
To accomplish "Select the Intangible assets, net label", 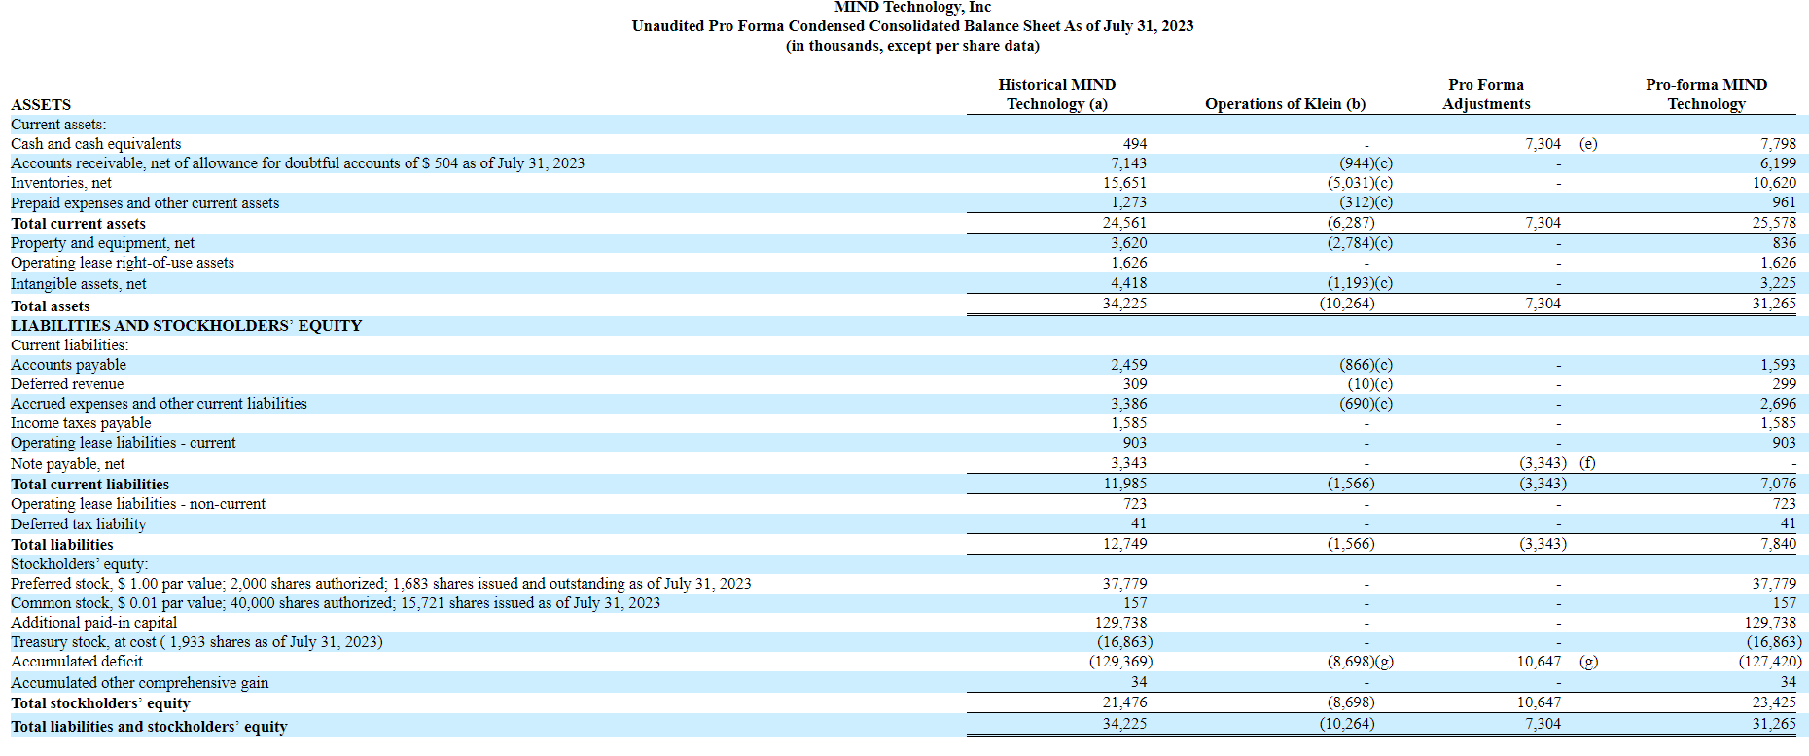I will (79, 284).
